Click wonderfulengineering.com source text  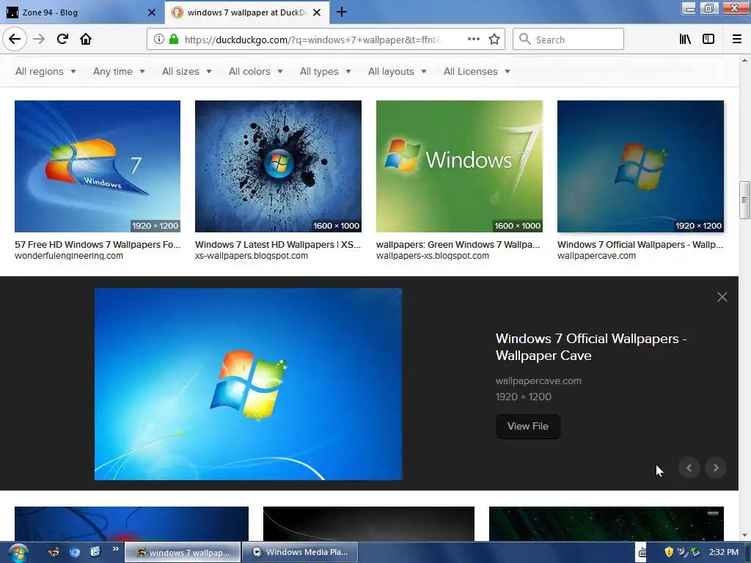68,256
